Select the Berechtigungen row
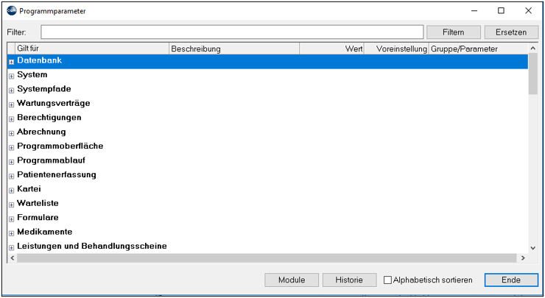The height and width of the screenshot is (298, 545). point(267,118)
